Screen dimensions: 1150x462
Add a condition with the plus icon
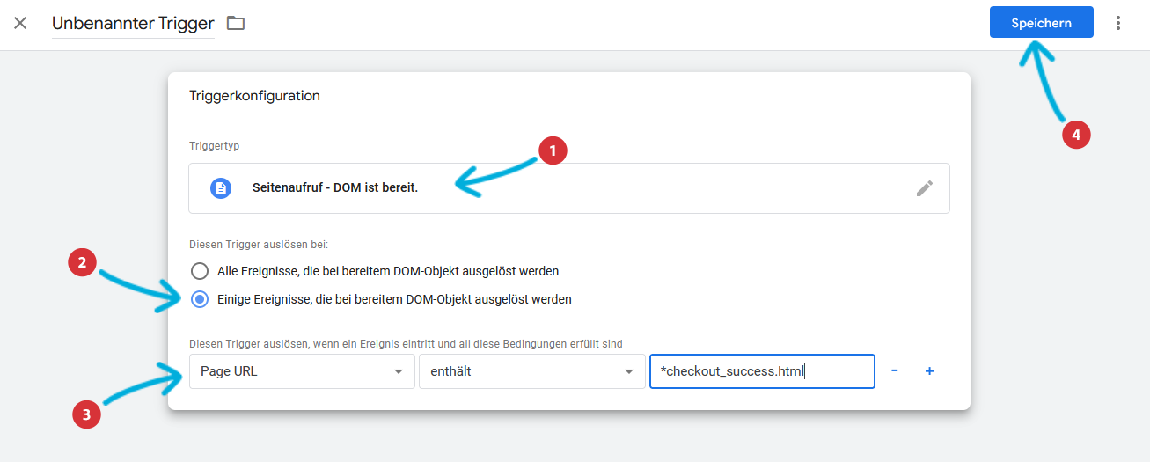[929, 371]
